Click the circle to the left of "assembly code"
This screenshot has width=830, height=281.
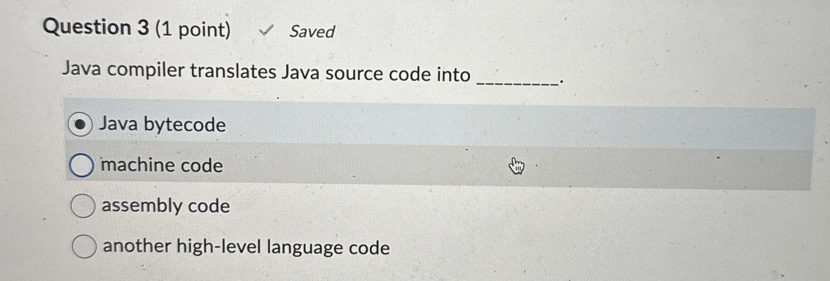(83, 205)
